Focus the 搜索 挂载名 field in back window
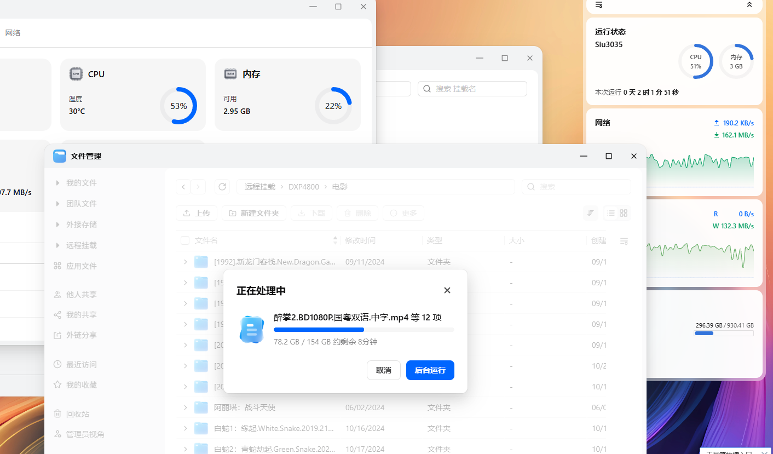The height and width of the screenshot is (454, 773). coord(472,89)
